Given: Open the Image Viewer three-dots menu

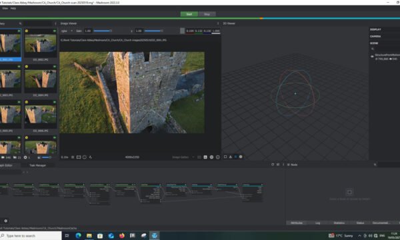Looking at the screenshot, I should tap(218, 23).
